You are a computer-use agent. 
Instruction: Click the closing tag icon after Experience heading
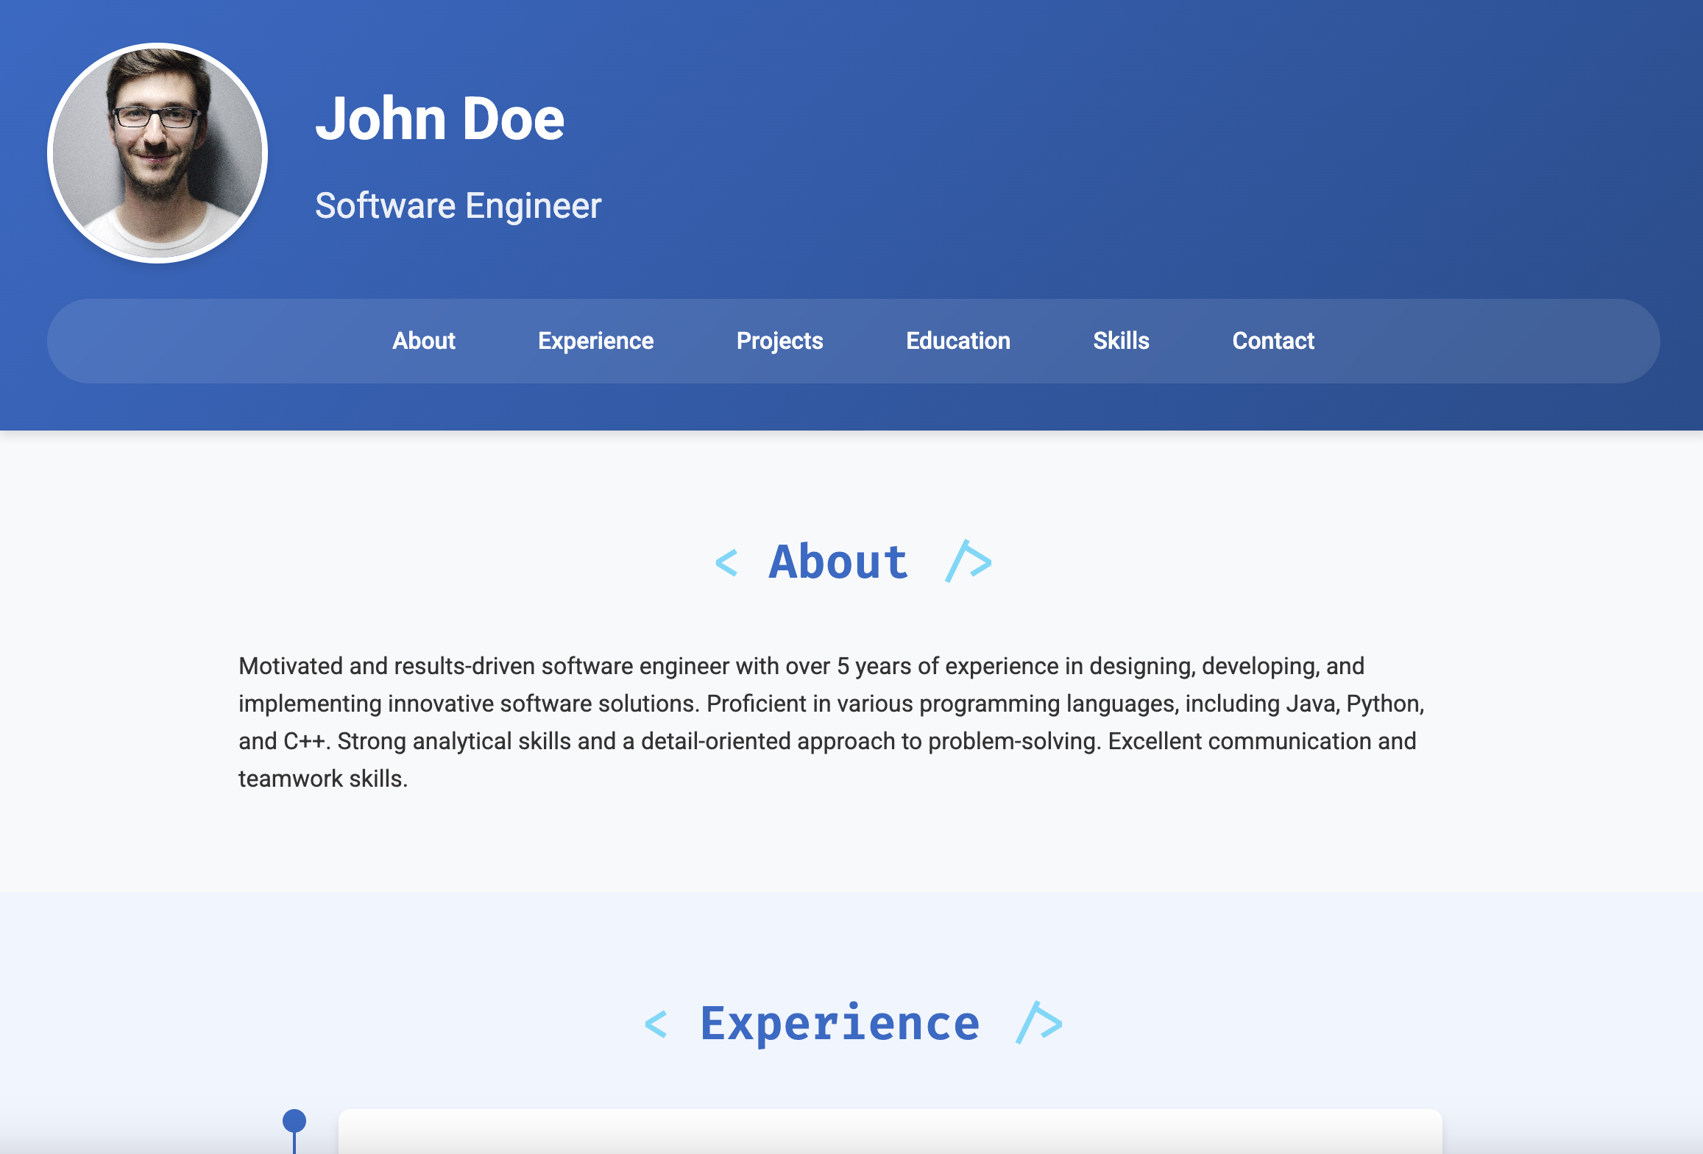point(1037,1022)
